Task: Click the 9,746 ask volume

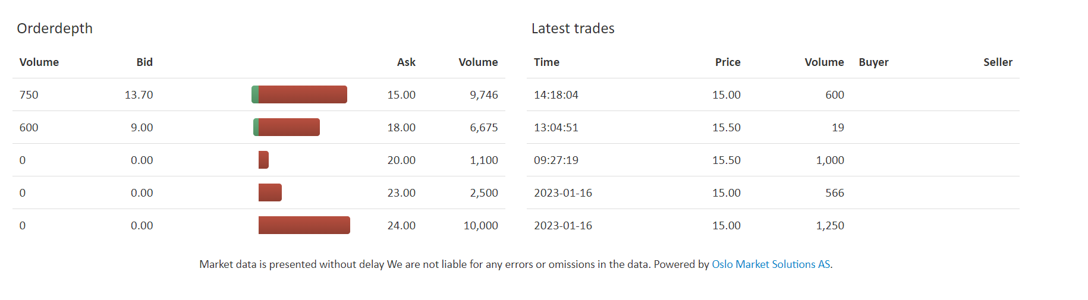Action: tap(484, 95)
